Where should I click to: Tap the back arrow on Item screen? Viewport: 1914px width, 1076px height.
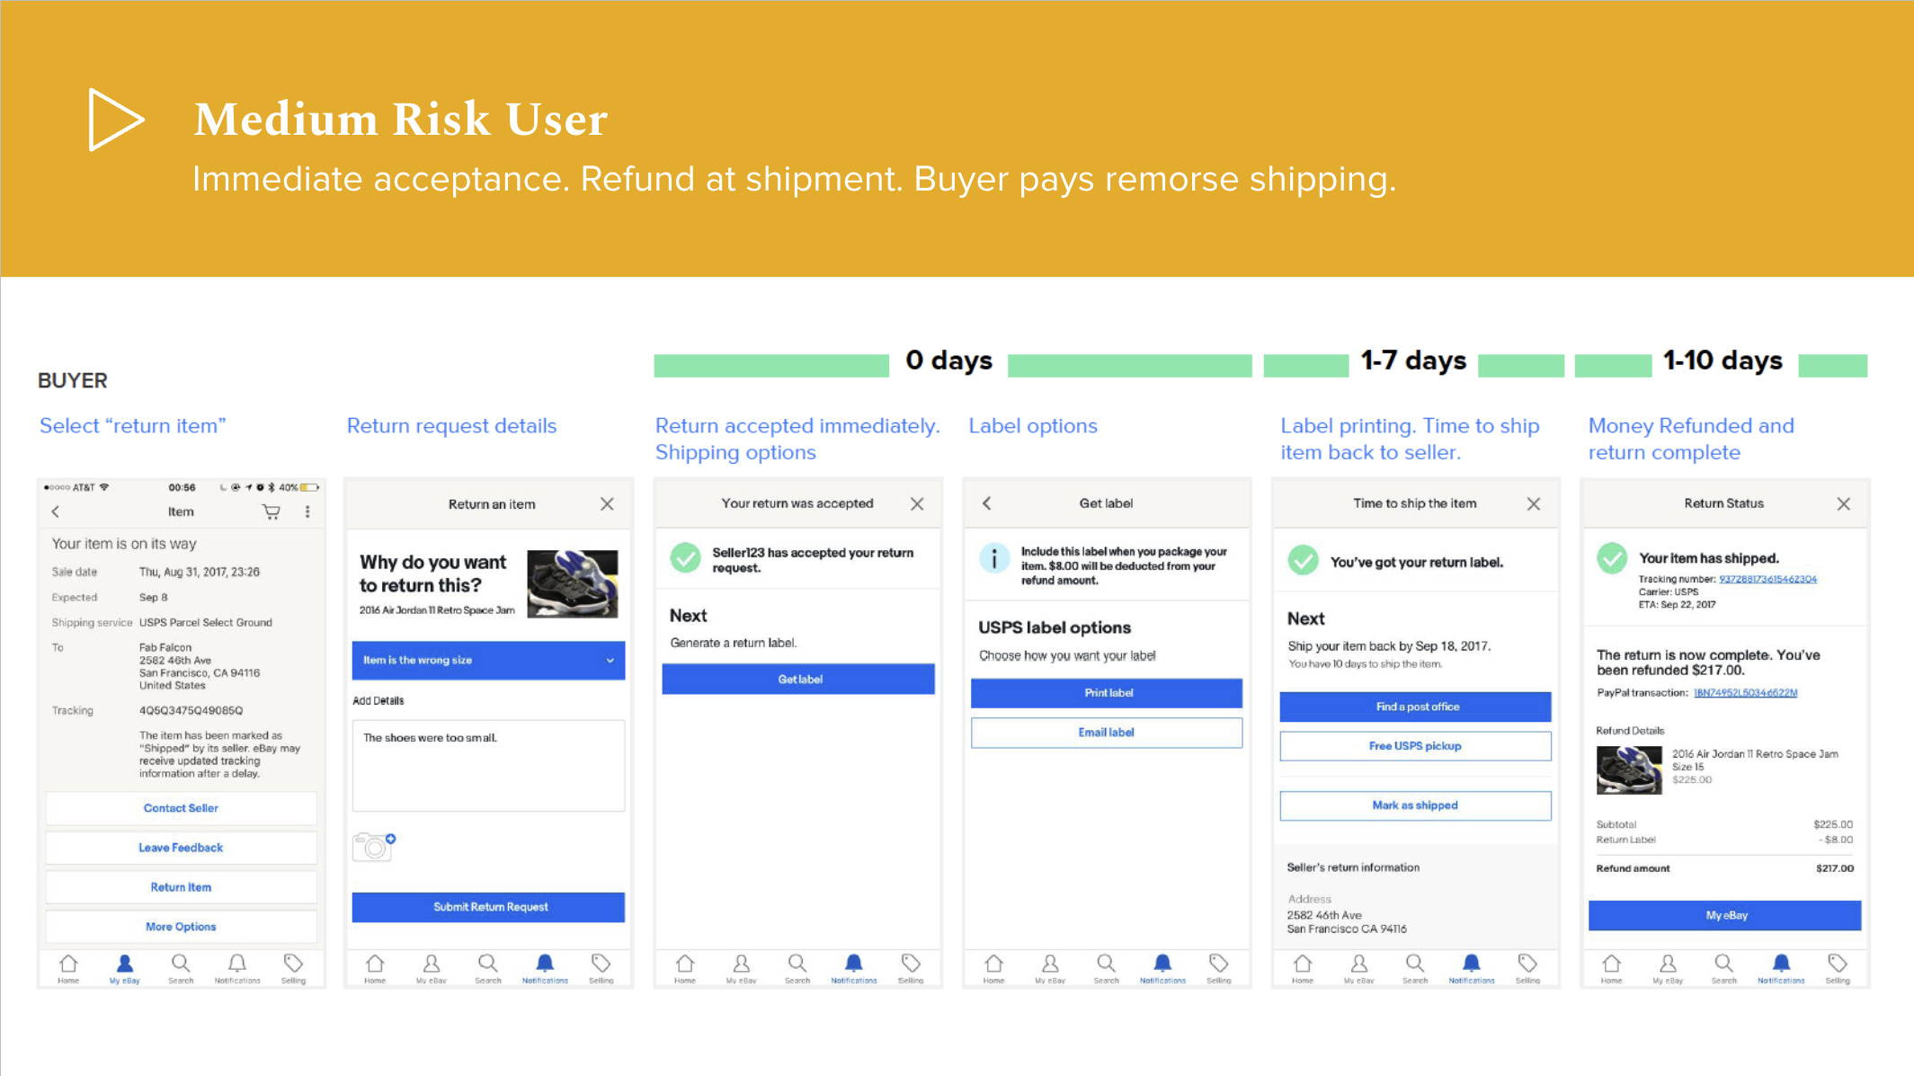pos(56,511)
